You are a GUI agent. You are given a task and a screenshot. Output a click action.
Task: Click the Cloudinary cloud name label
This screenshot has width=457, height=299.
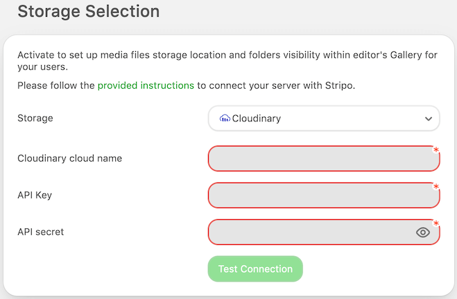(69, 158)
